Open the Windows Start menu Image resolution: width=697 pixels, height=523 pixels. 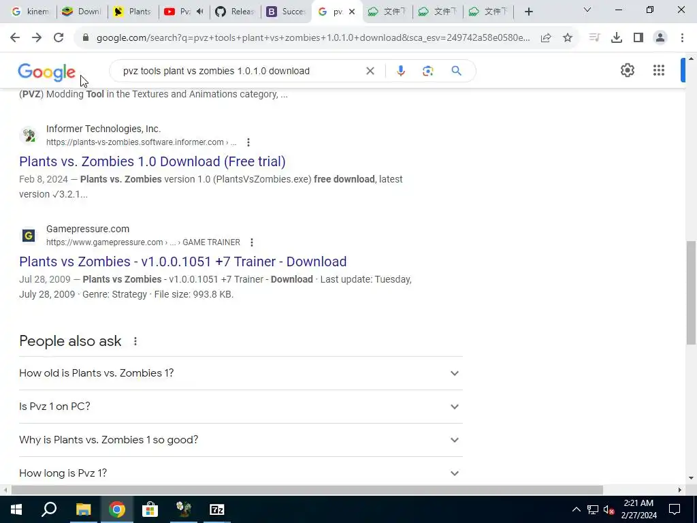click(16, 509)
